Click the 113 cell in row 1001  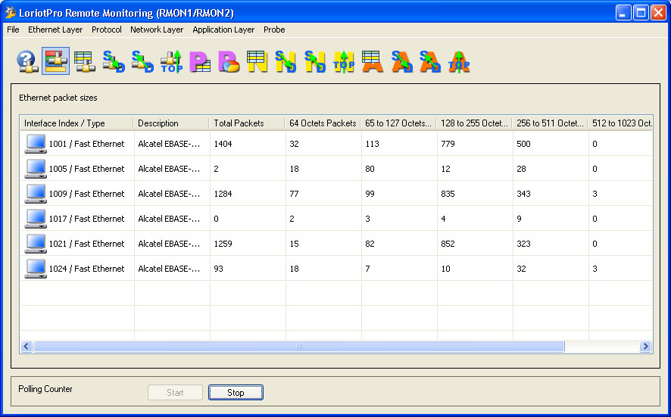tap(372, 144)
